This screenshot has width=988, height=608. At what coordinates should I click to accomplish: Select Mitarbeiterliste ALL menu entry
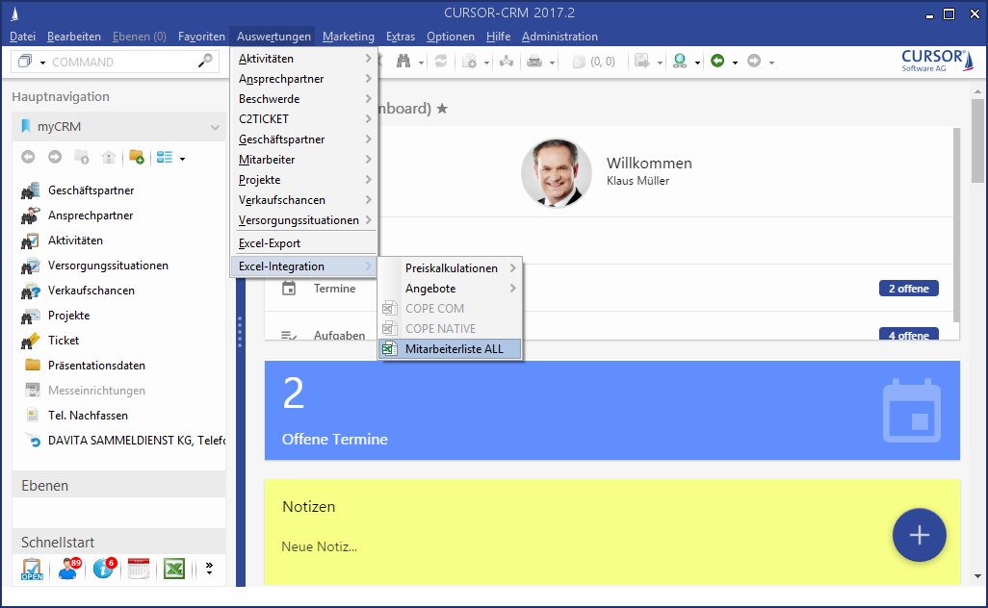pos(454,349)
